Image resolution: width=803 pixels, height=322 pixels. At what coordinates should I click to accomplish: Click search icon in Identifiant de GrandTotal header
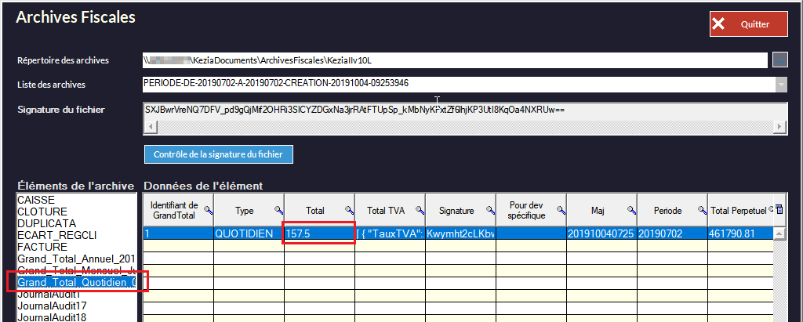pyautogui.click(x=208, y=210)
